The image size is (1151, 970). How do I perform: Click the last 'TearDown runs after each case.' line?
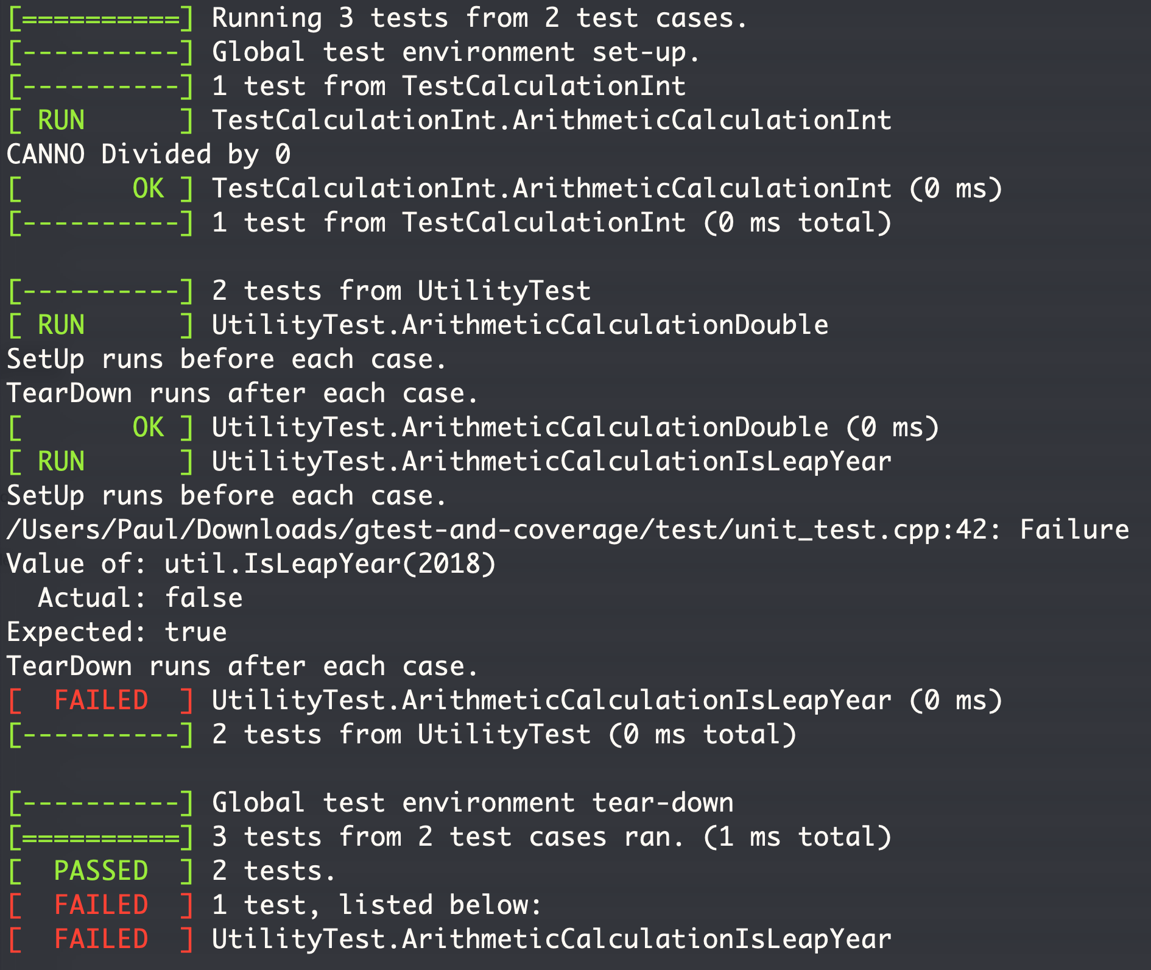click(x=242, y=666)
